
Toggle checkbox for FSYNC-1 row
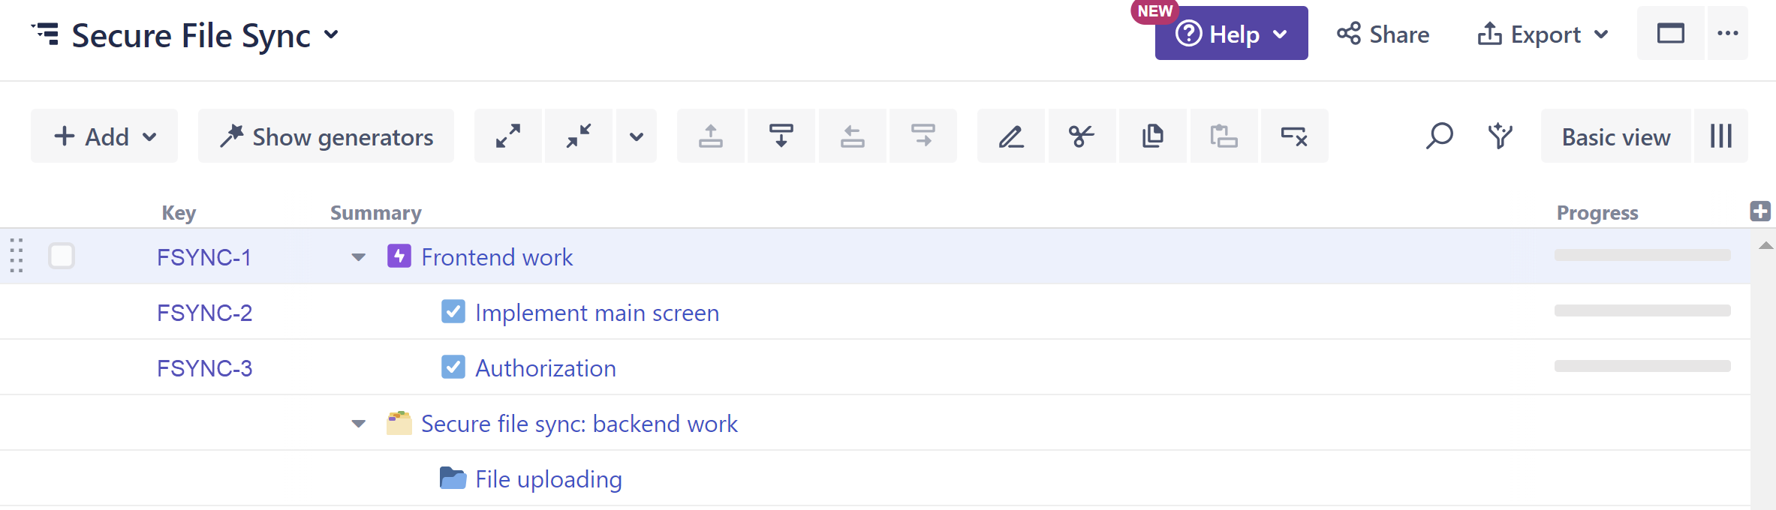click(x=62, y=256)
